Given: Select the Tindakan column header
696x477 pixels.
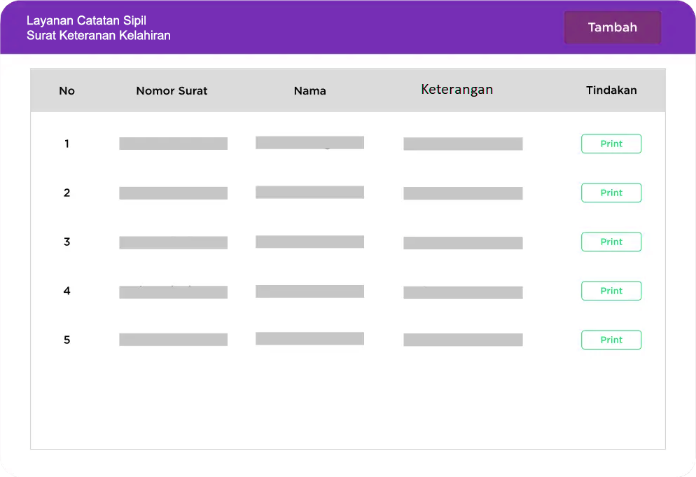Looking at the screenshot, I should tap(611, 90).
